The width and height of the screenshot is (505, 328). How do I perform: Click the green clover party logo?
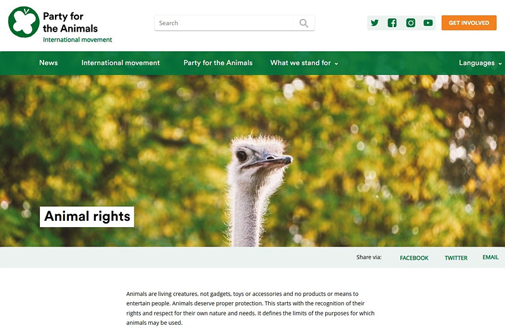23,22
